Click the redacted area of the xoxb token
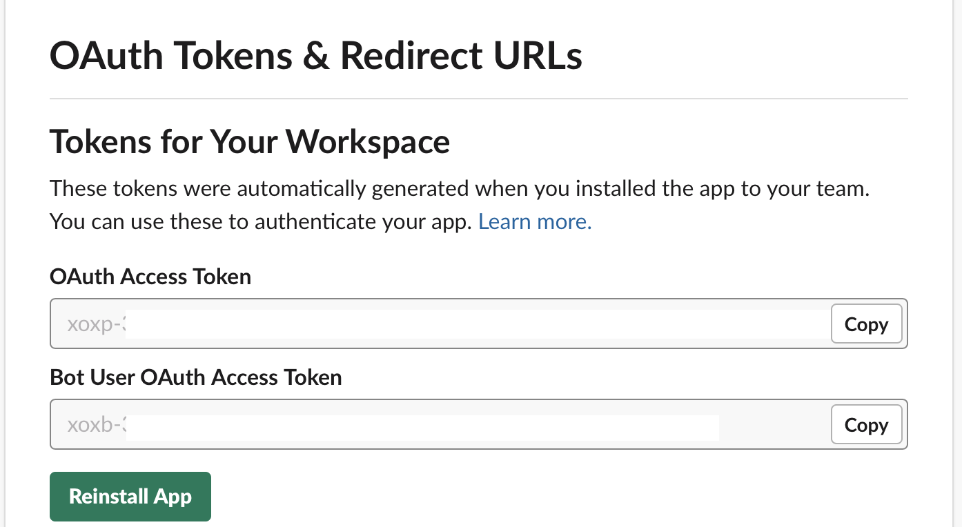The width and height of the screenshot is (962, 527). click(422, 427)
